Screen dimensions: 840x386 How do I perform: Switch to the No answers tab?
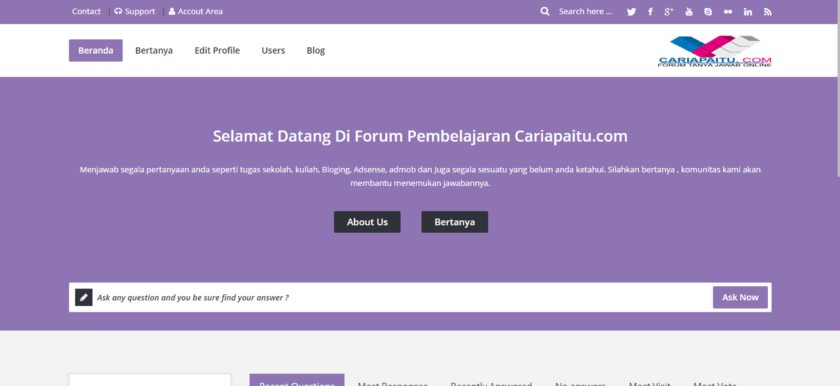point(580,383)
